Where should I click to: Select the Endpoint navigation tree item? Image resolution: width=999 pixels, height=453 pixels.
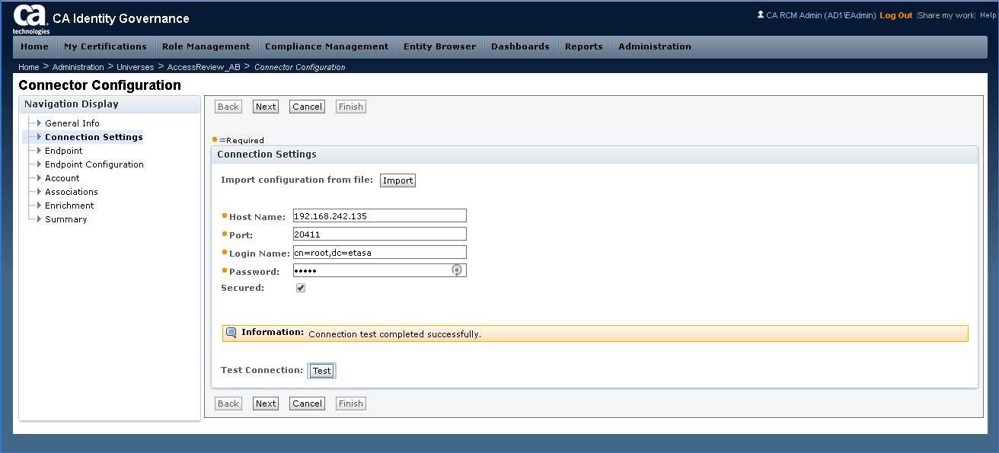[x=64, y=151]
